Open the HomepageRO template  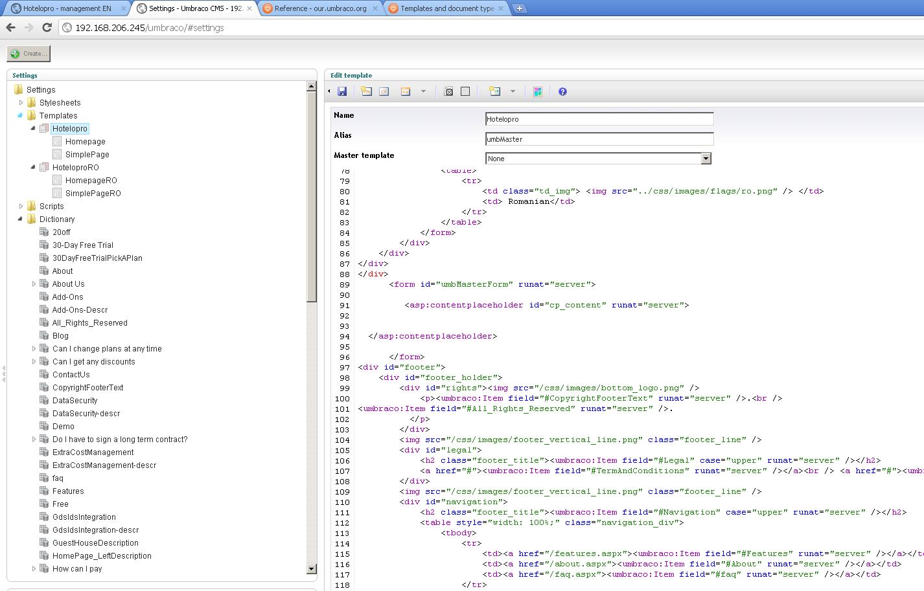tap(91, 180)
